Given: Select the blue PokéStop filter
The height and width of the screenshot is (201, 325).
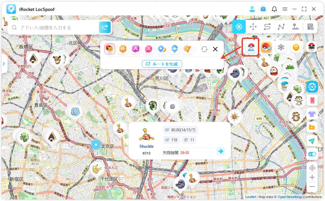Looking at the screenshot, I should coord(175,49).
